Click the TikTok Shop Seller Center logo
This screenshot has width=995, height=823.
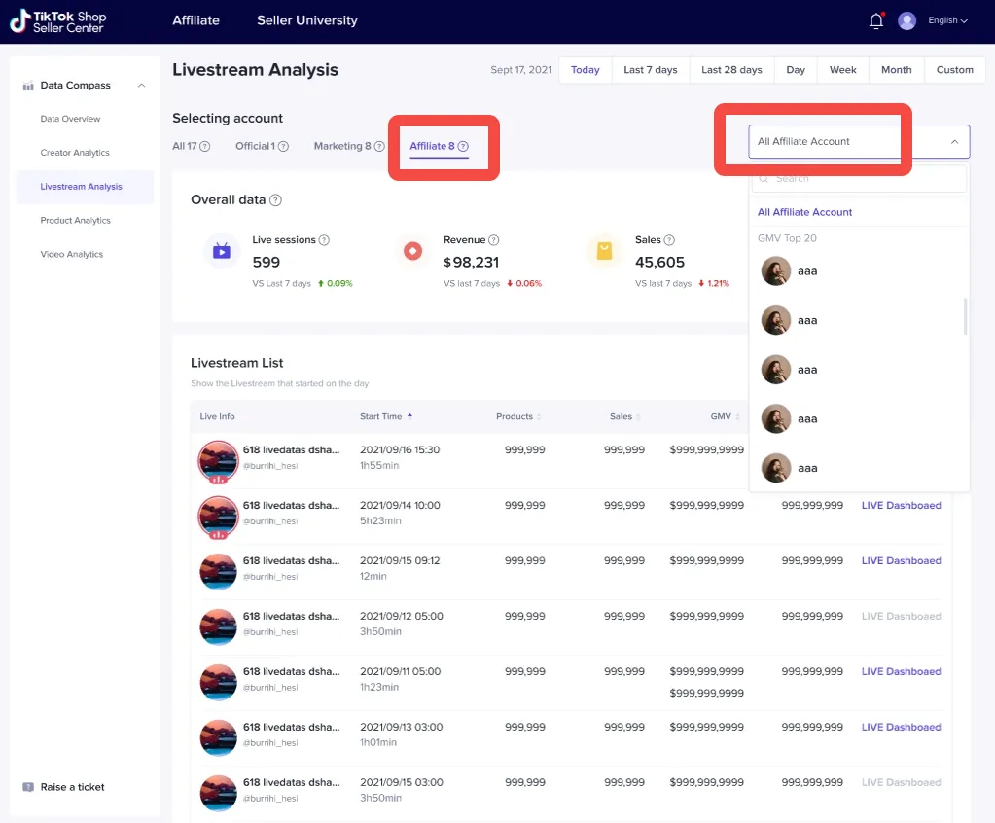coord(58,21)
